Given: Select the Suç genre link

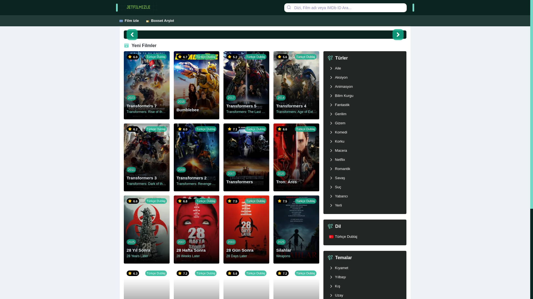Looking at the screenshot, I should point(338,187).
